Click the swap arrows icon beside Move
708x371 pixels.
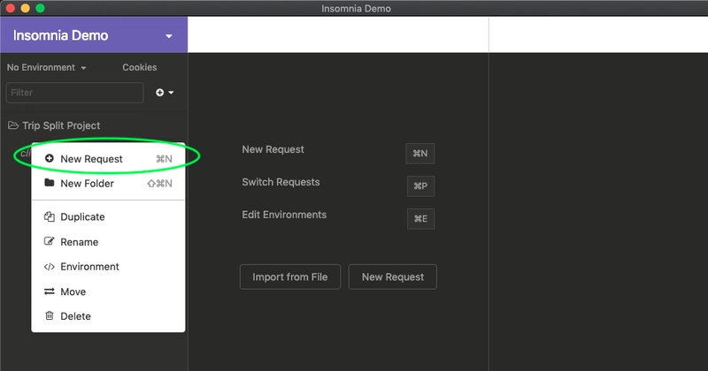click(x=50, y=291)
